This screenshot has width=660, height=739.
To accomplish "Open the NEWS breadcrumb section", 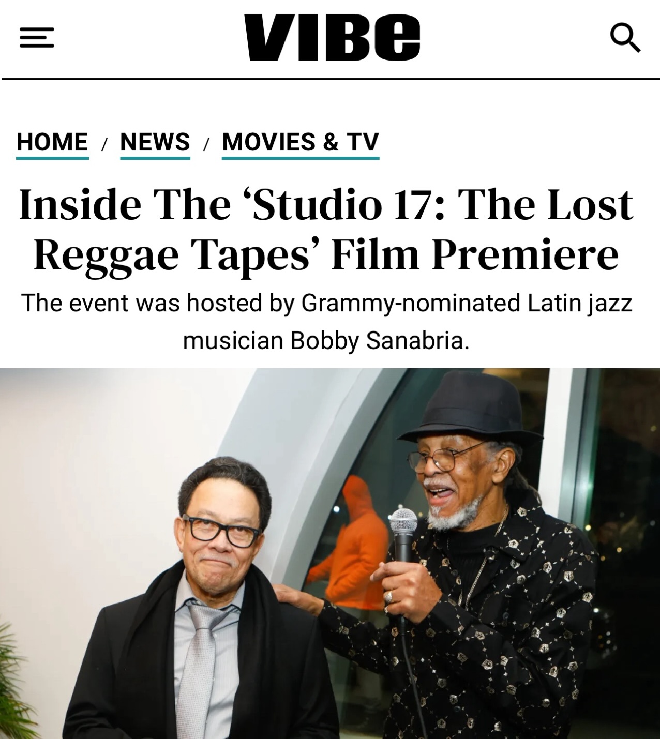I will coord(155,142).
